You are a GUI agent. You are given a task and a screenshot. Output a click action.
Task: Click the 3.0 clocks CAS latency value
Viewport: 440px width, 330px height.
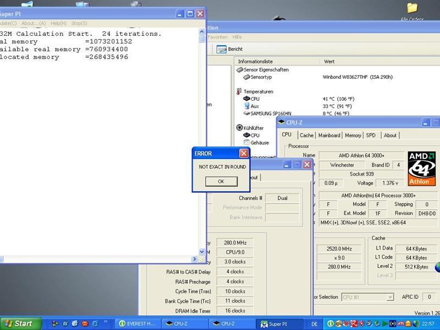235,262
